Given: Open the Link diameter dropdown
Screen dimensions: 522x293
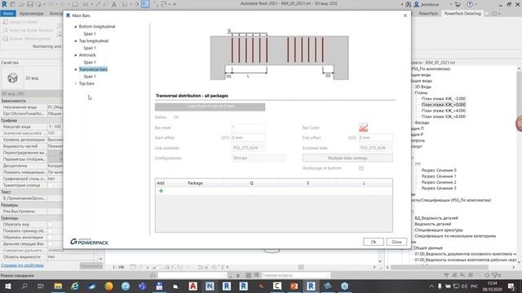Looking at the screenshot, I should point(248,148).
